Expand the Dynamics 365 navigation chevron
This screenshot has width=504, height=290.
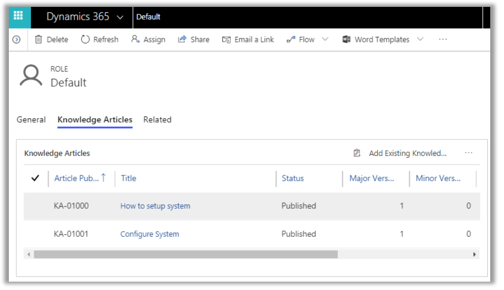click(x=120, y=17)
